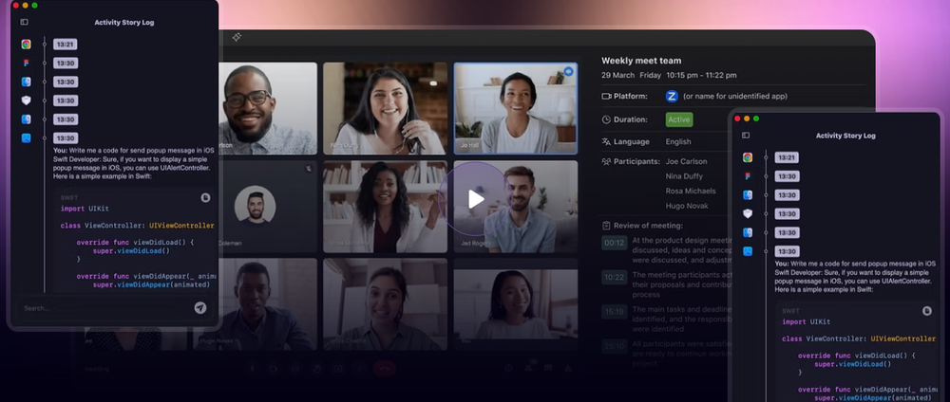The height and width of the screenshot is (402, 950).
Task: End the call with the red hang-up button
Action: [x=384, y=368]
